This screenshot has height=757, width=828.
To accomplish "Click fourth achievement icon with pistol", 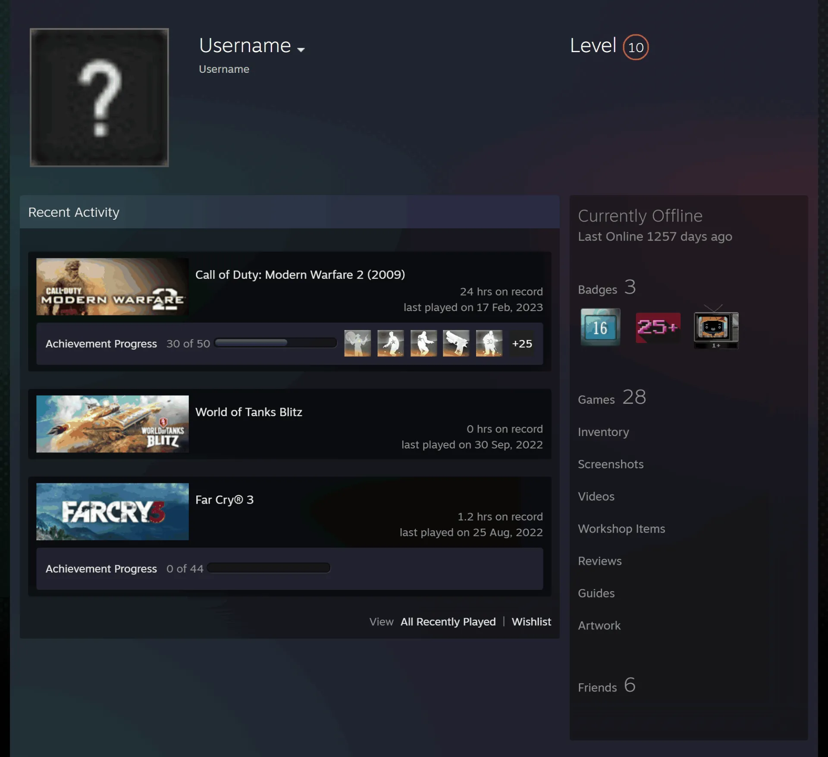I will click(456, 343).
